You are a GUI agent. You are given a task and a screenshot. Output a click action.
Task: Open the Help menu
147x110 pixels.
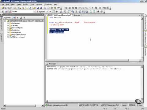[x=55, y=5]
